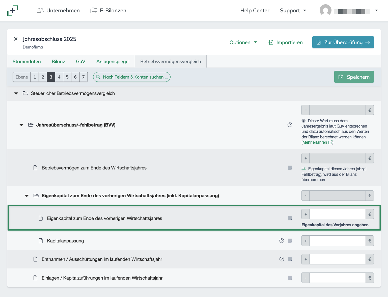
Task: Click the green plus logo icon
Action: pos(13,10)
